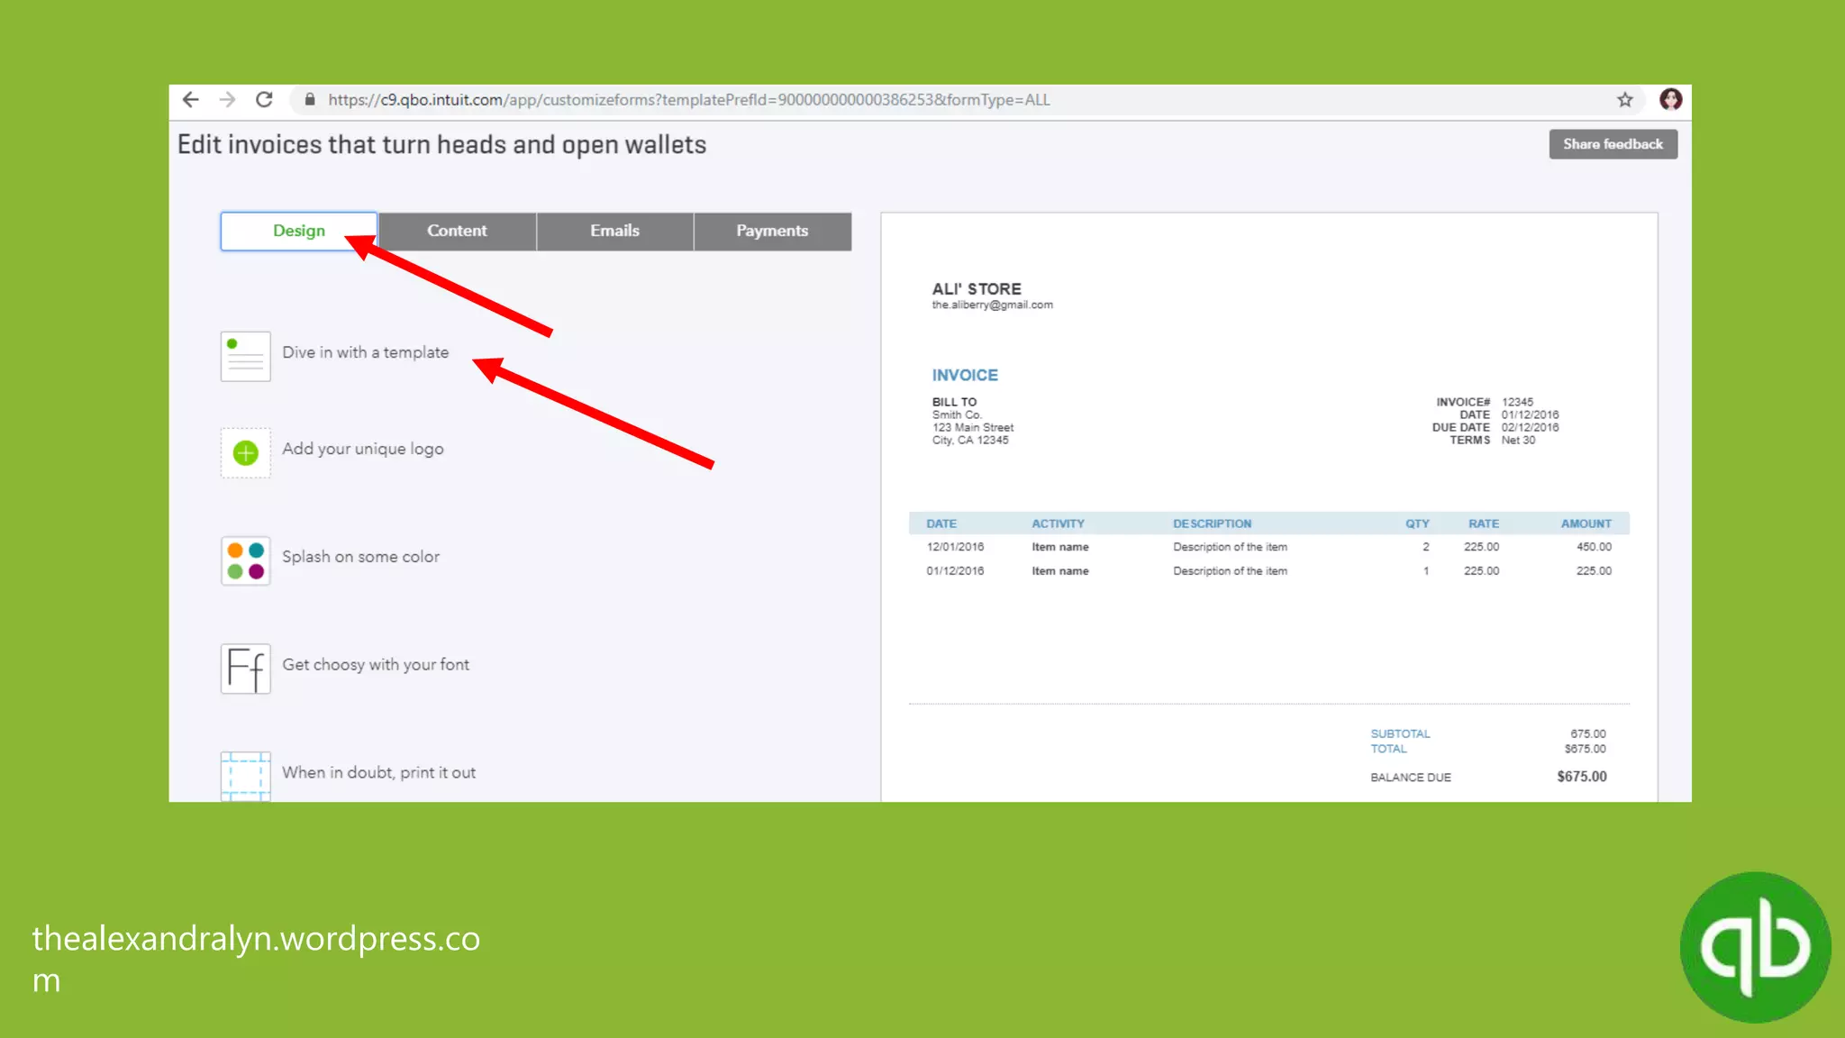The width and height of the screenshot is (1845, 1038).
Task: Open the Emails tab
Action: [x=614, y=231]
